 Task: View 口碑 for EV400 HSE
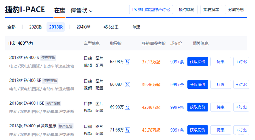(88, 104)
